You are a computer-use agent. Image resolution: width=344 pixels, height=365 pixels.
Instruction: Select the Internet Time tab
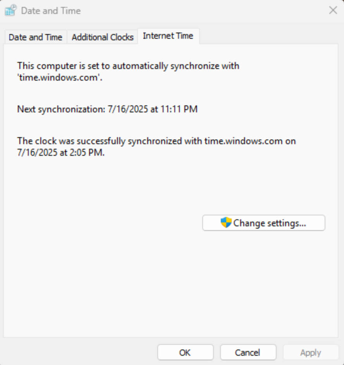[168, 36]
